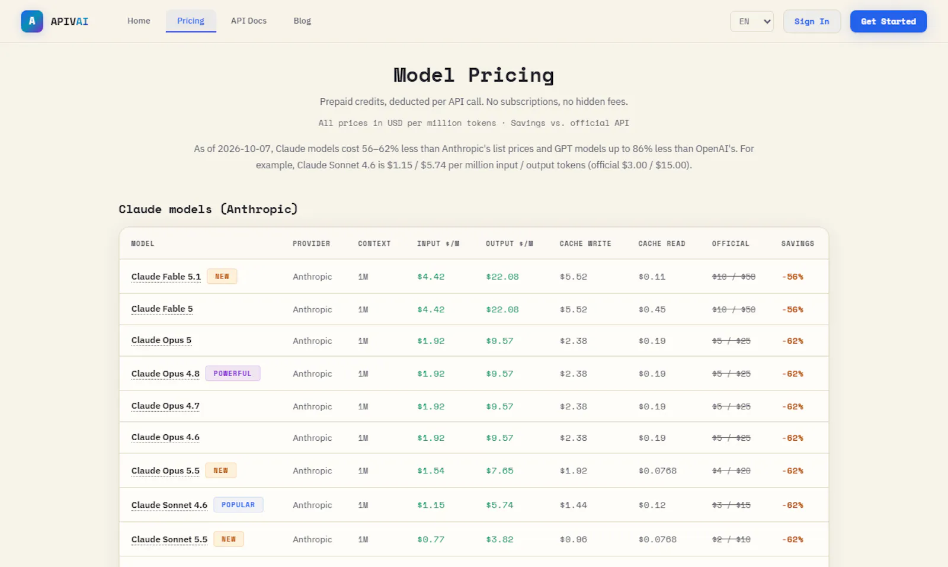Open API Docs in the navigation

(249, 21)
